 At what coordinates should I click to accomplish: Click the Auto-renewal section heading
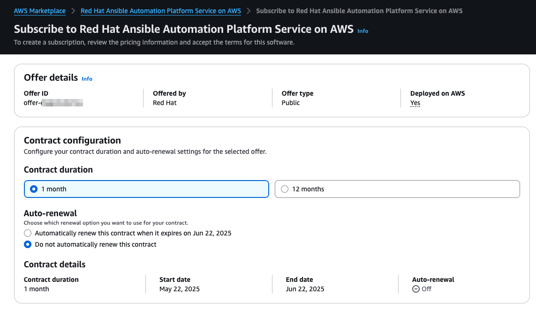tap(50, 213)
